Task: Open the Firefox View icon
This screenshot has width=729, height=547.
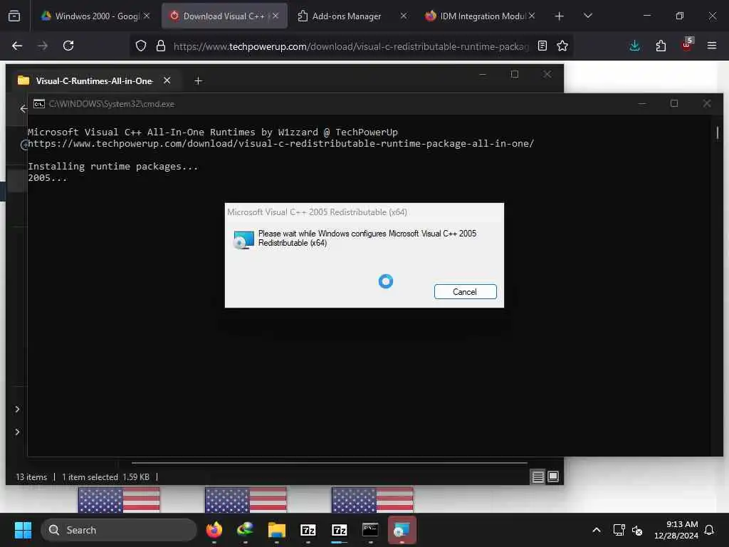Action: point(14,16)
